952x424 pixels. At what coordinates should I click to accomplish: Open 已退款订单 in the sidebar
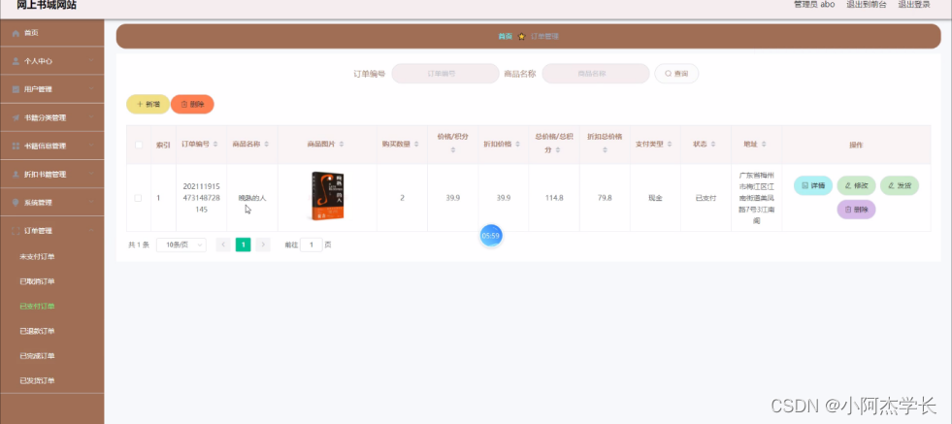coord(37,331)
